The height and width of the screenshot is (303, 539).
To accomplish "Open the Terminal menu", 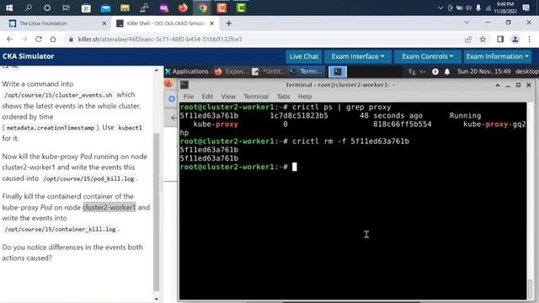I will (256, 97).
